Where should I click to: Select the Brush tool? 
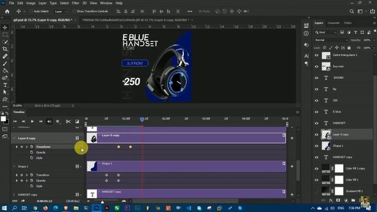click(x=5, y=64)
